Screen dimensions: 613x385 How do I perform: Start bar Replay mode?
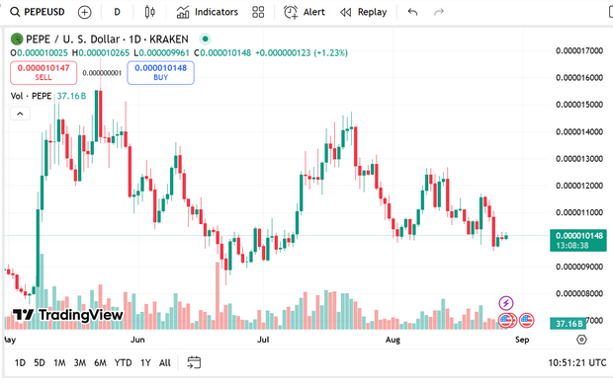363,12
